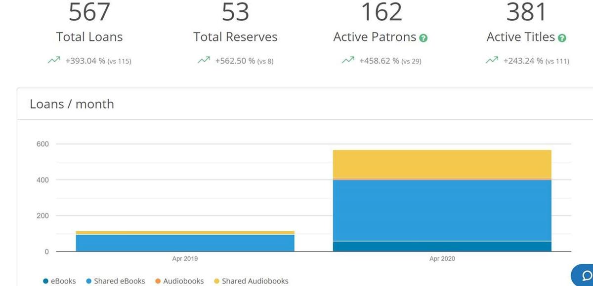Click the blue Shared eBooks bar for Apr 2019
The height and width of the screenshot is (286, 593).
(185, 243)
